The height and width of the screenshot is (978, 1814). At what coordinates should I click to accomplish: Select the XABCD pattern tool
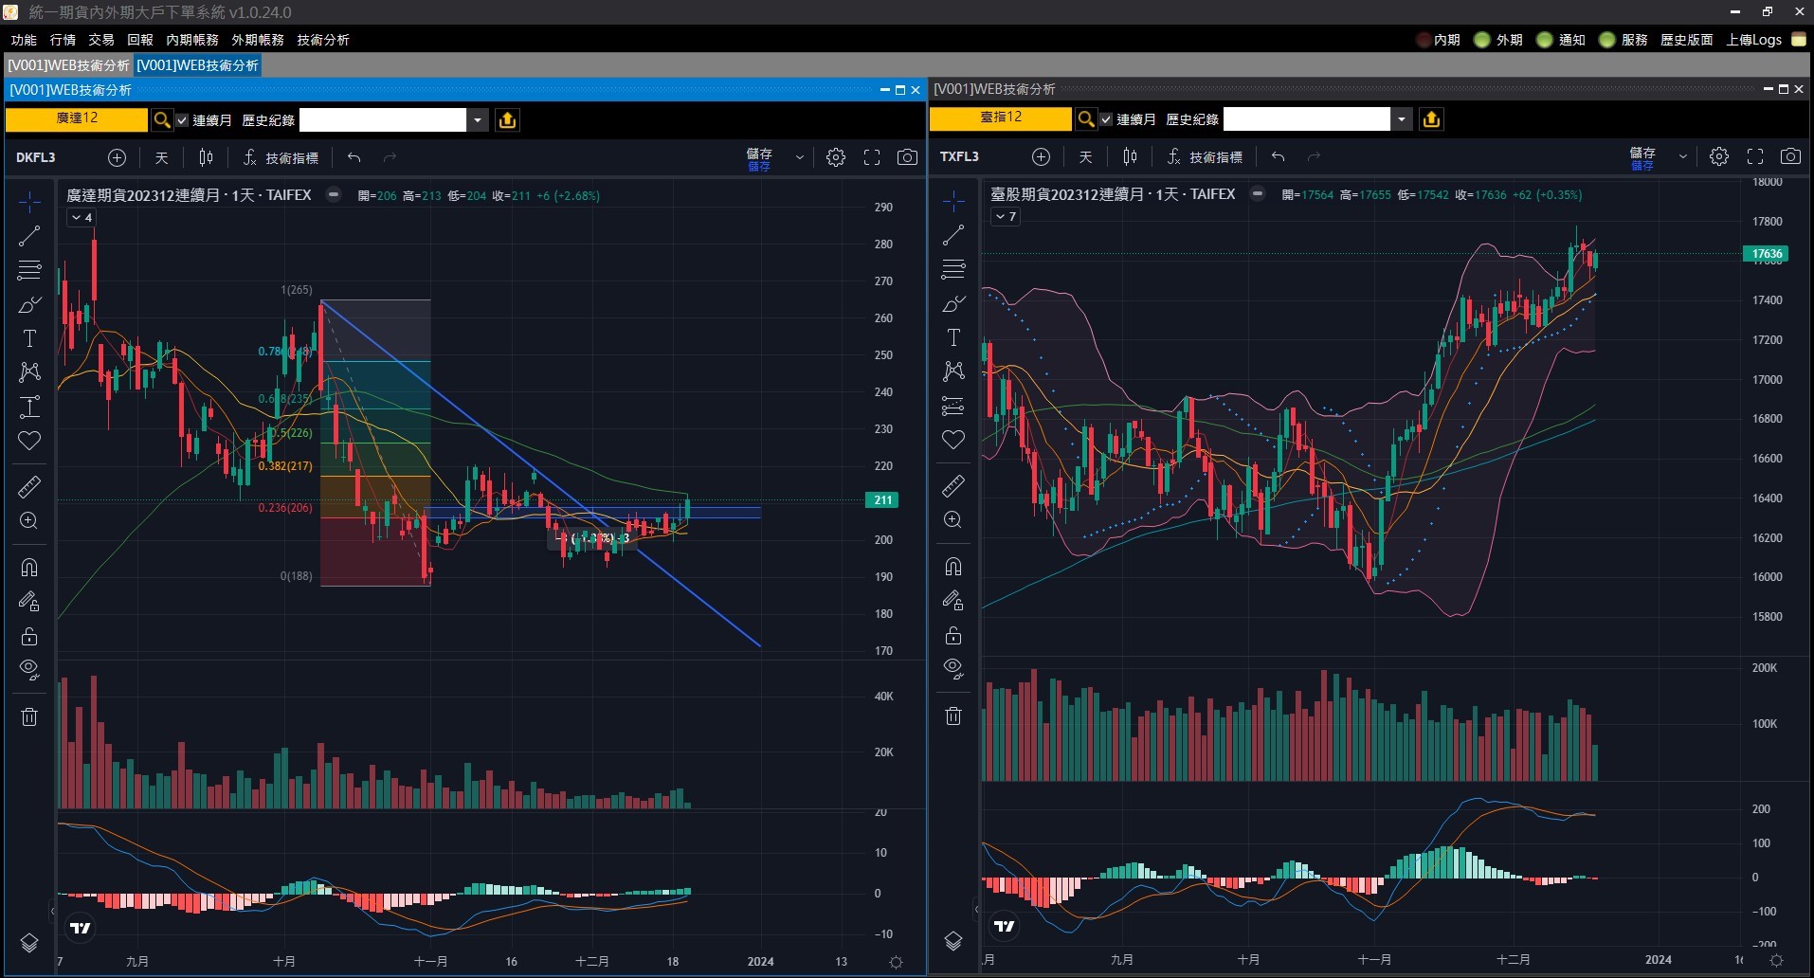29,372
